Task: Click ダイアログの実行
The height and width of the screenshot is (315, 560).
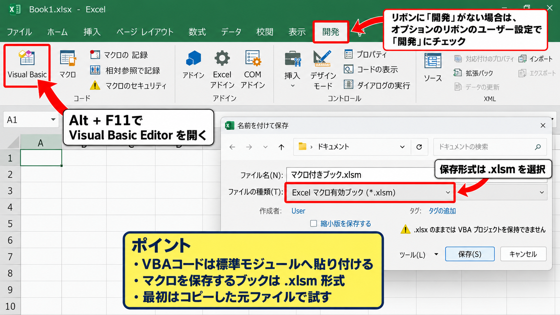Action: 377,85
